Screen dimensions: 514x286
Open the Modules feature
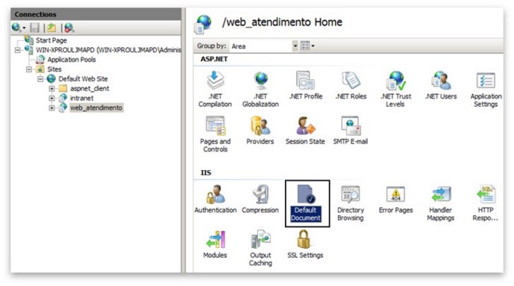tap(215, 244)
